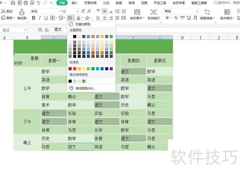240x175 pixels.
Task: Open 其他颜色 (More Colors) dialog
Action: (85, 88)
